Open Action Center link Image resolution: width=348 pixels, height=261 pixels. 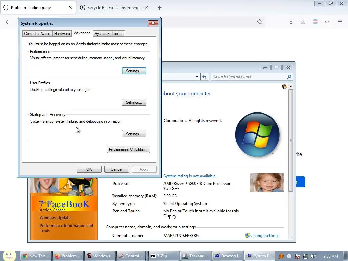point(52,210)
